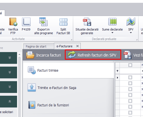Close the e-Facturare tab
Viewport: 143px width, 117px height.
coord(77,46)
